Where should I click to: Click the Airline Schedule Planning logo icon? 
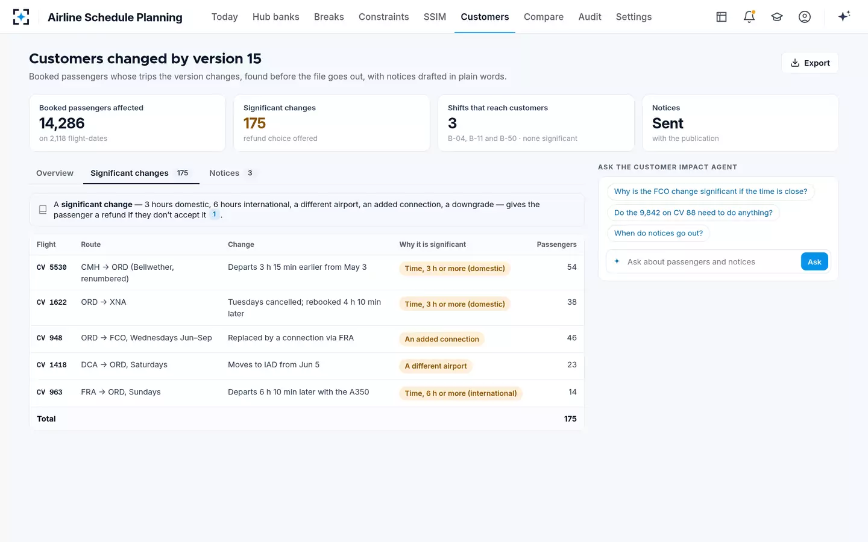coord(21,17)
